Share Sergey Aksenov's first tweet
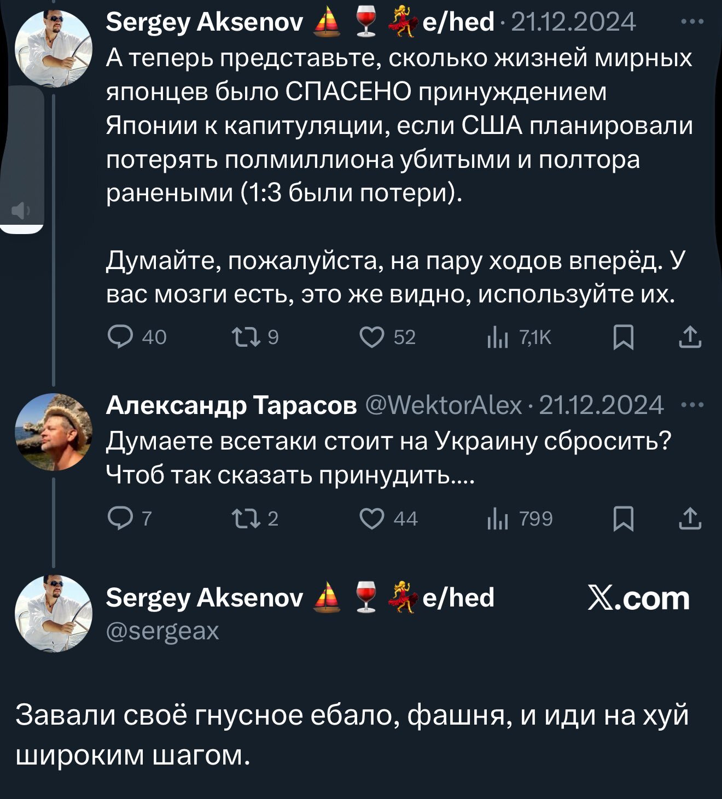Screen dimensions: 722x799 690,337
